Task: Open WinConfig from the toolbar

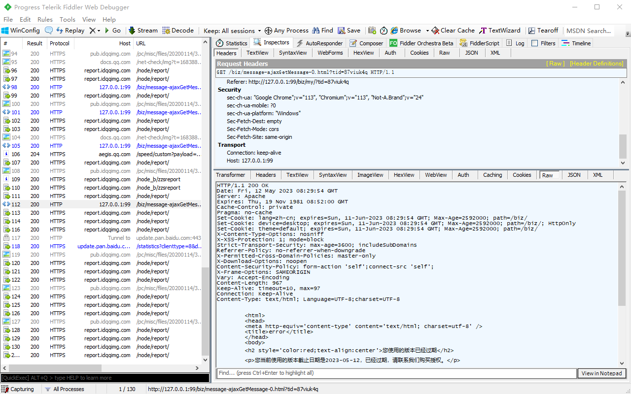Action: click(21, 31)
